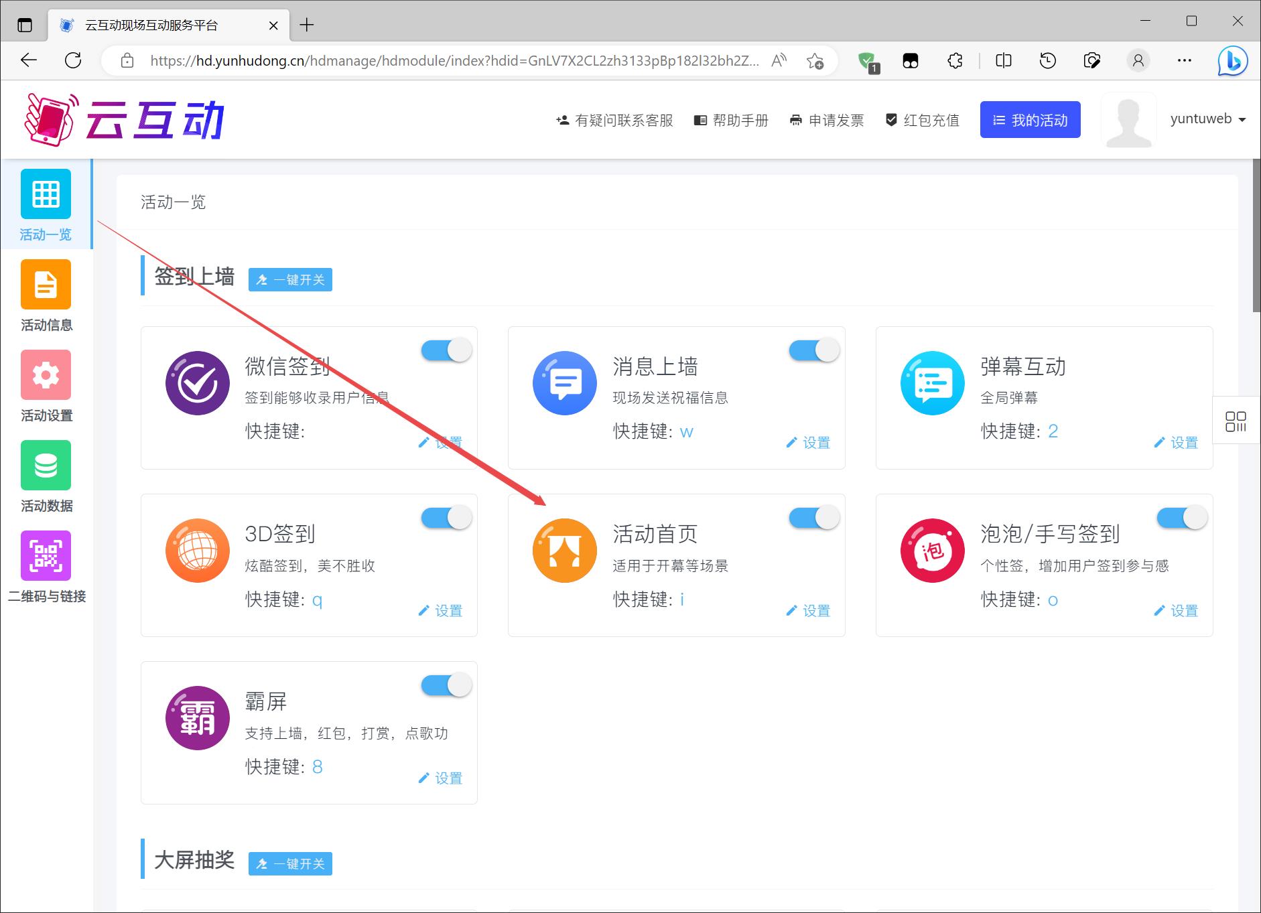Screen dimensions: 1261x913
Task: Open the read aloud icon in address bar
Action: pos(779,61)
